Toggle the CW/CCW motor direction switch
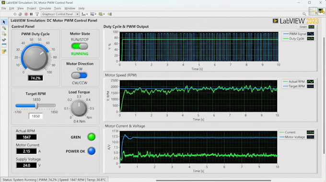326x182 pixels. point(79,75)
